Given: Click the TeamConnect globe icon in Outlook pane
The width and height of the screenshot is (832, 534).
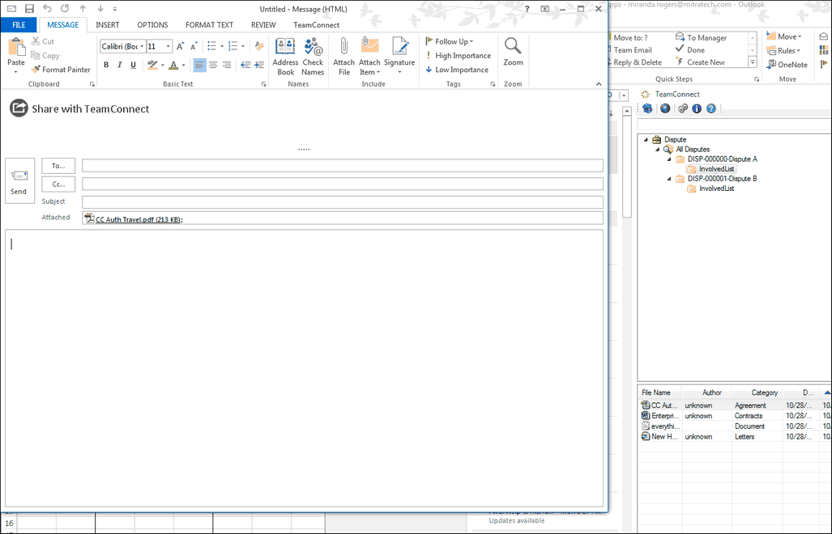Looking at the screenshot, I should click(x=665, y=108).
